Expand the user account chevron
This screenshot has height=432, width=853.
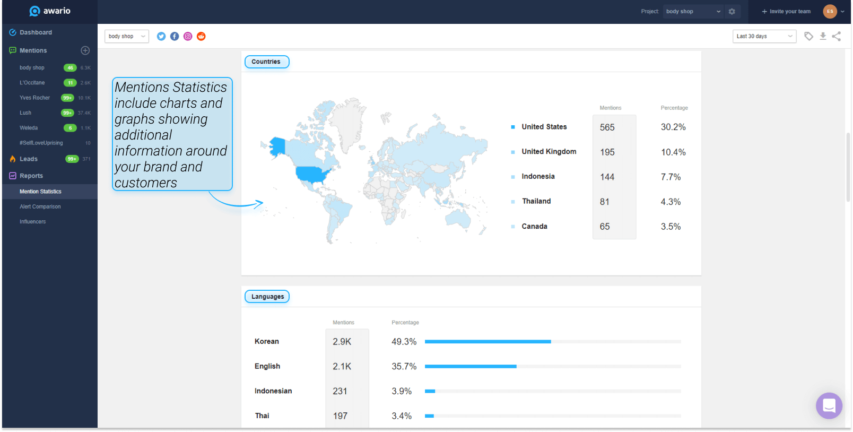coord(842,12)
